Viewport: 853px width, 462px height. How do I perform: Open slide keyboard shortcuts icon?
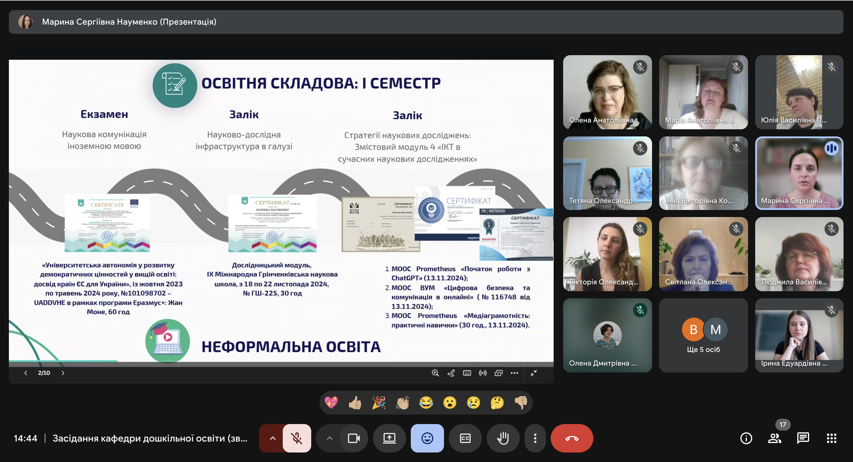click(x=467, y=373)
